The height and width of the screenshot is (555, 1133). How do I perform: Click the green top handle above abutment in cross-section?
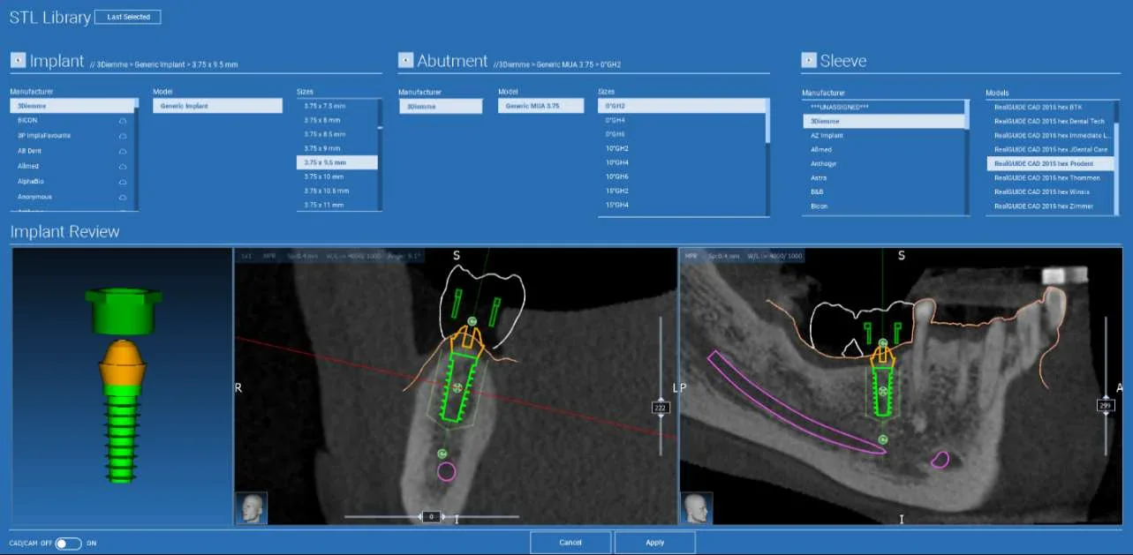(x=472, y=320)
